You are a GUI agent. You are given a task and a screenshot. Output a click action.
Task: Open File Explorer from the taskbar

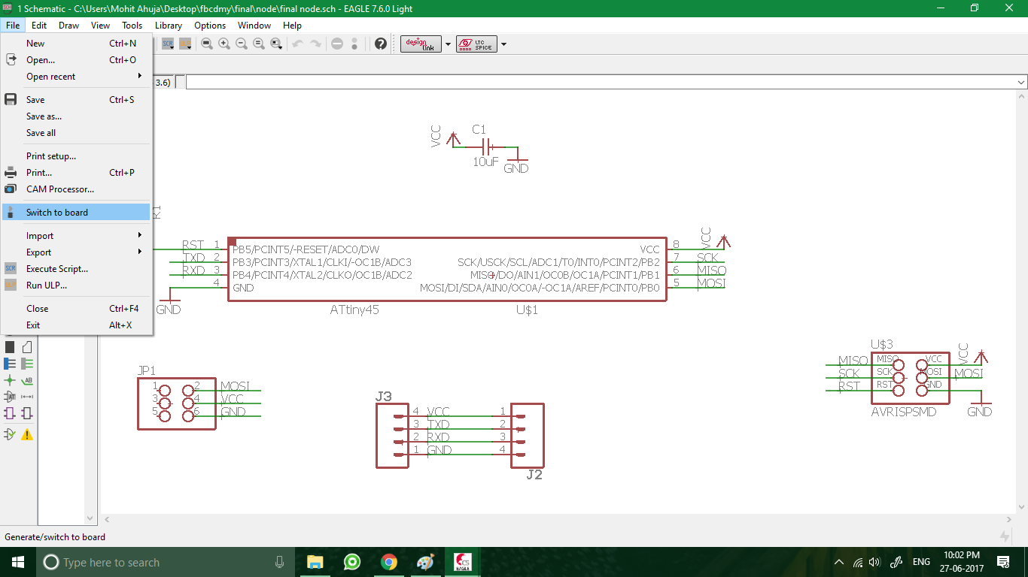pyautogui.click(x=315, y=562)
